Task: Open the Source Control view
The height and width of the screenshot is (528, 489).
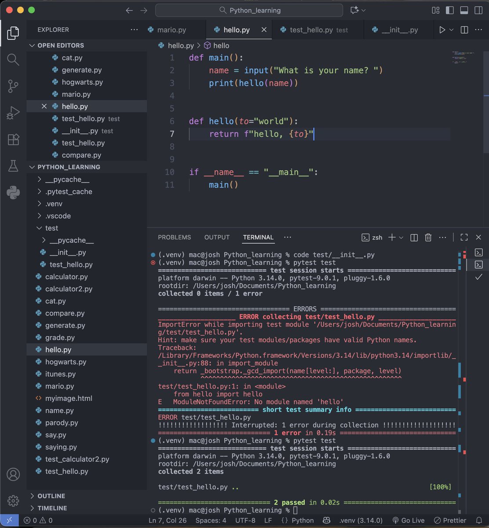Action: coord(13,86)
